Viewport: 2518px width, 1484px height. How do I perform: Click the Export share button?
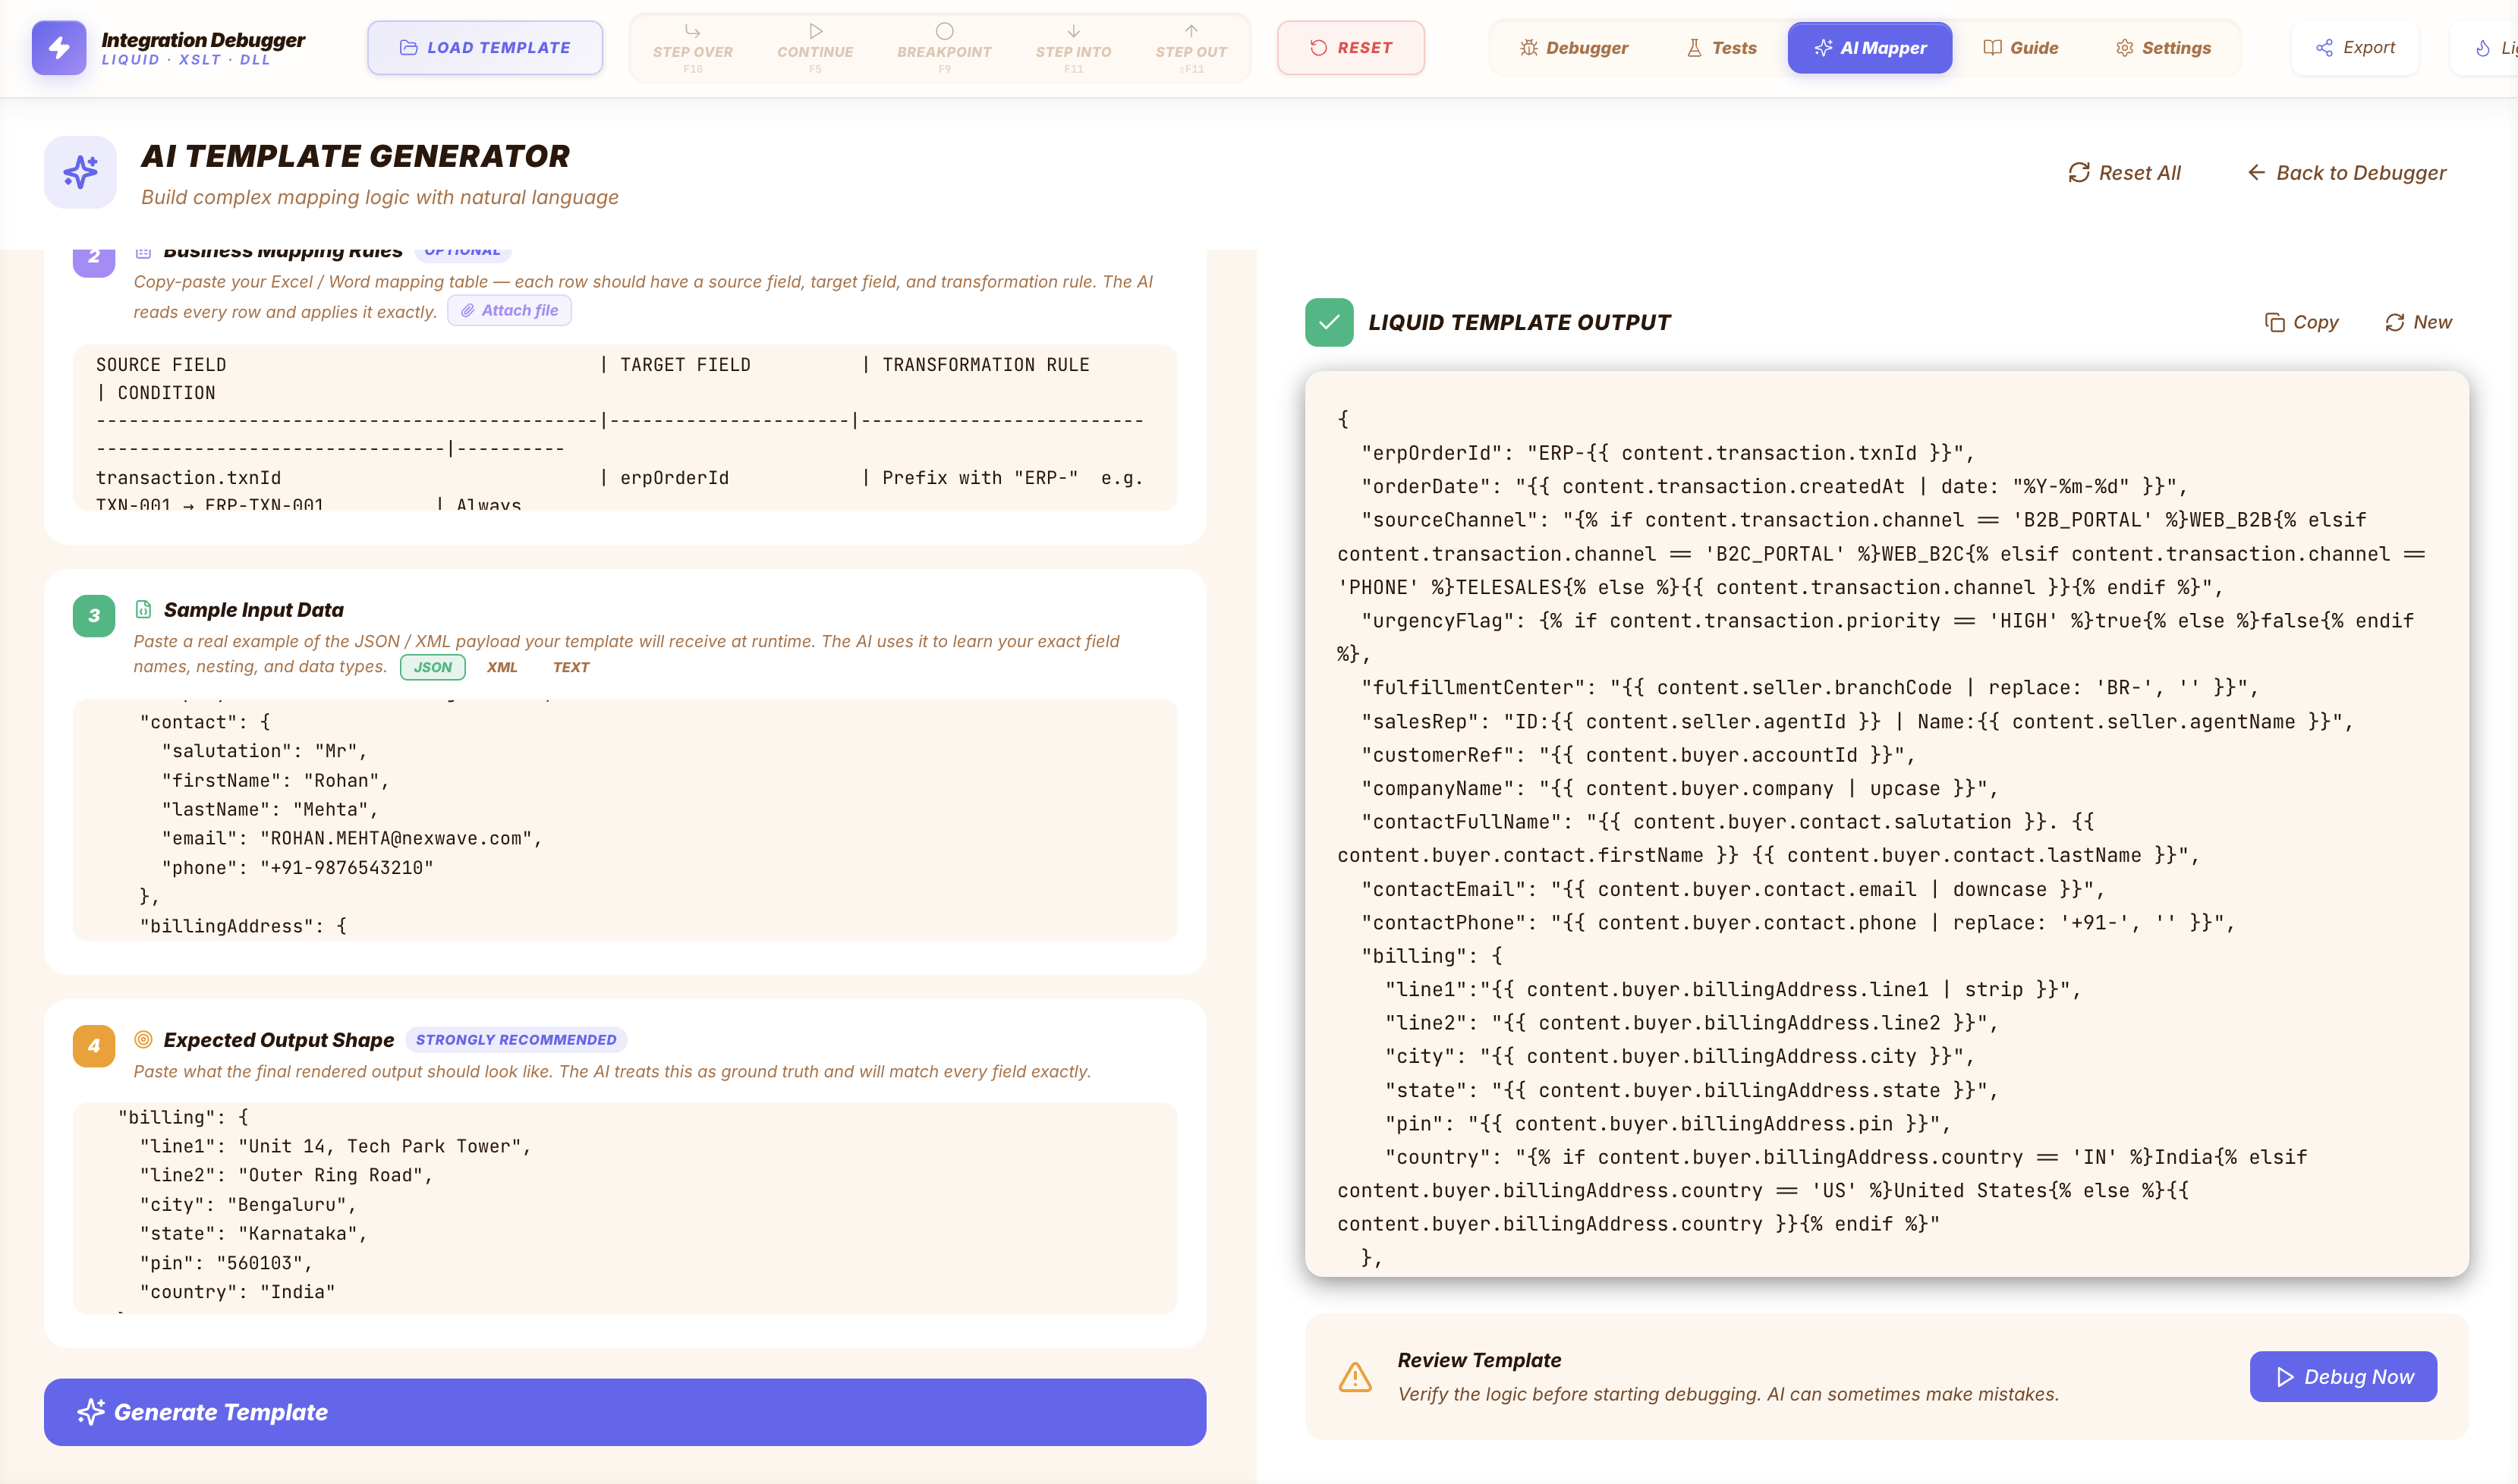pyautogui.click(x=2354, y=47)
